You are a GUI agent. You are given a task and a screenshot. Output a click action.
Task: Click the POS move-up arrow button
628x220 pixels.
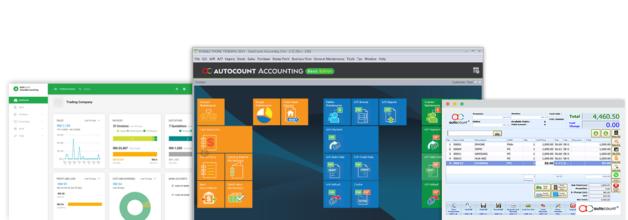[x=596, y=133]
